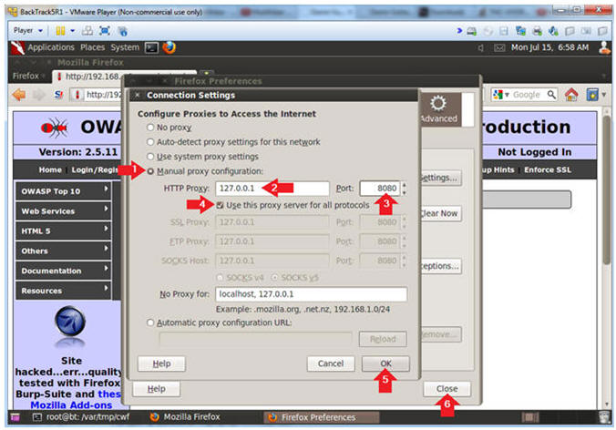The height and width of the screenshot is (430, 616).
Task: Click the Firefox Home icon
Action: [571, 95]
